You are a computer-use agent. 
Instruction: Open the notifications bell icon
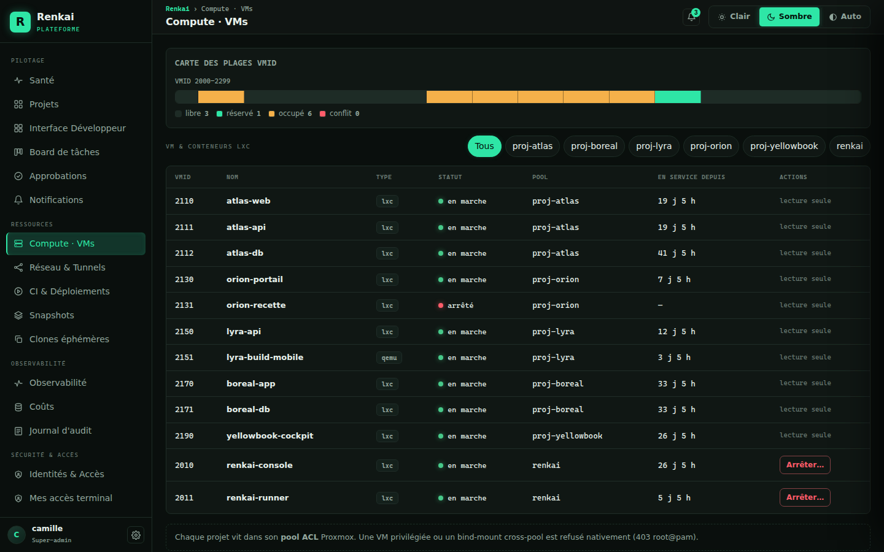coord(691,17)
